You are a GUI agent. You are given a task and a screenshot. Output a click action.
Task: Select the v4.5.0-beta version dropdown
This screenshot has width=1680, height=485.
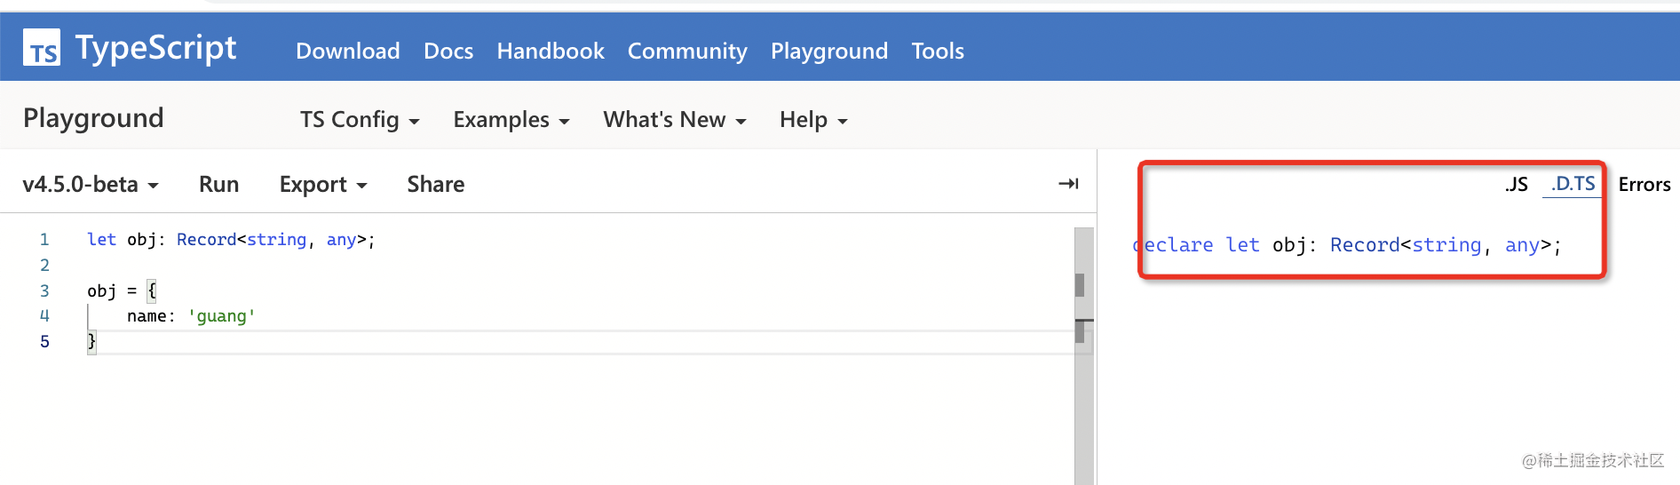click(x=90, y=185)
